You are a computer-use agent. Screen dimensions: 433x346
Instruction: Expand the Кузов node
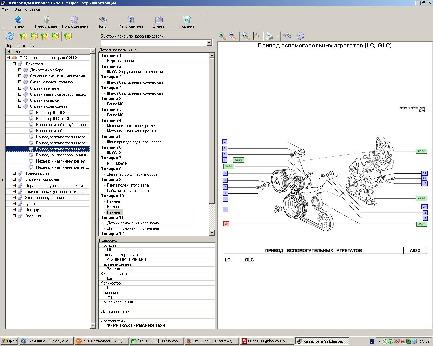coord(14,204)
